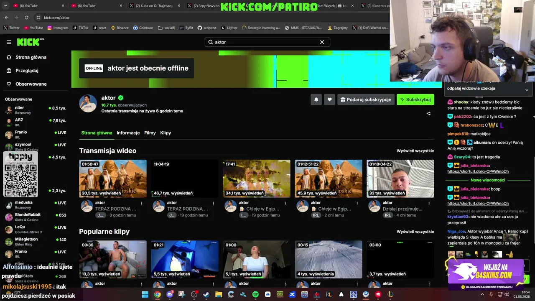
Task: Click the green Subskrybuj button
Action: [415, 99]
